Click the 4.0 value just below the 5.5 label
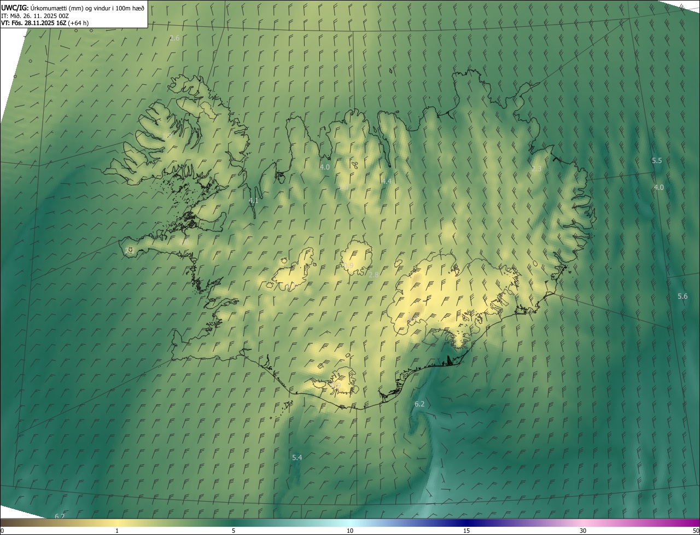The height and width of the screenshot is (535, 700). (659, 187)
